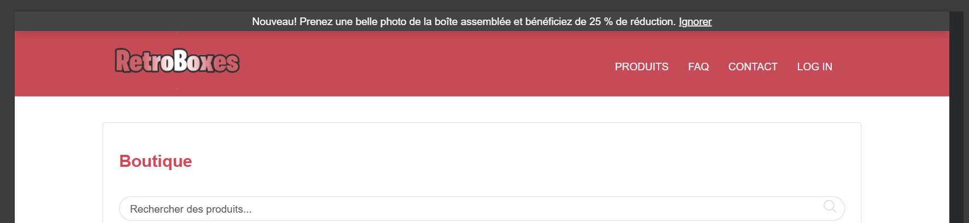Image resolution: width=969 pixels, height=223 pixels.
Task: Focus the Rechercher des produits search field
Action: [x=481, y=209]
